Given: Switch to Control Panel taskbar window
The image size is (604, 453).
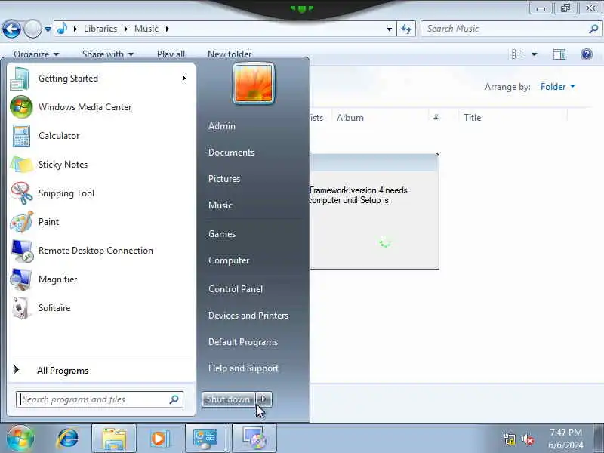Looking at the screenshot, I should 205,439.
